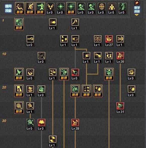Select the bursting hand skill Lv 0
Image resolution: width=146 pixels, height=148 pixels.
pyautogui.click(x=131, y=74)
